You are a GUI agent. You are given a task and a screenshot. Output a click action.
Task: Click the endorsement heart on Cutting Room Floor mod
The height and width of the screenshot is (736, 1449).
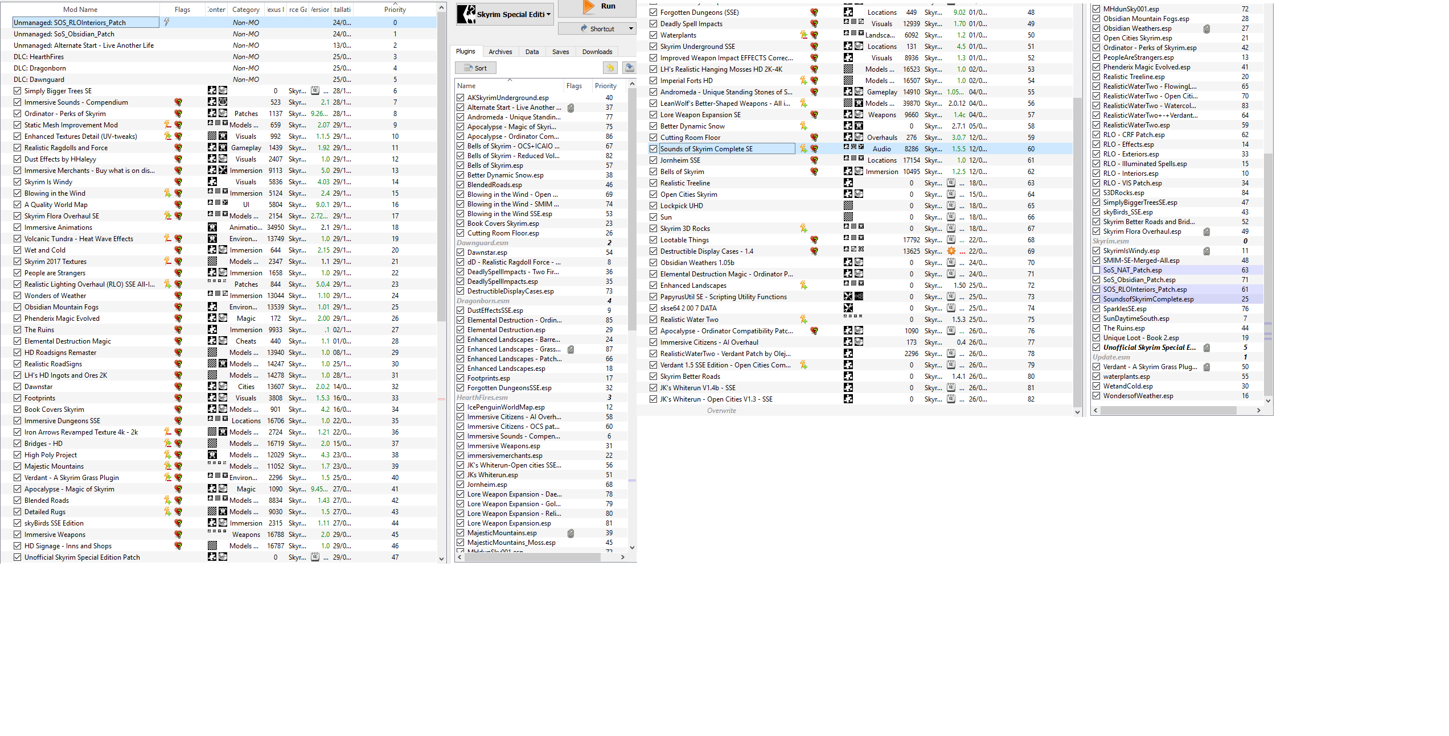(814, 138)
